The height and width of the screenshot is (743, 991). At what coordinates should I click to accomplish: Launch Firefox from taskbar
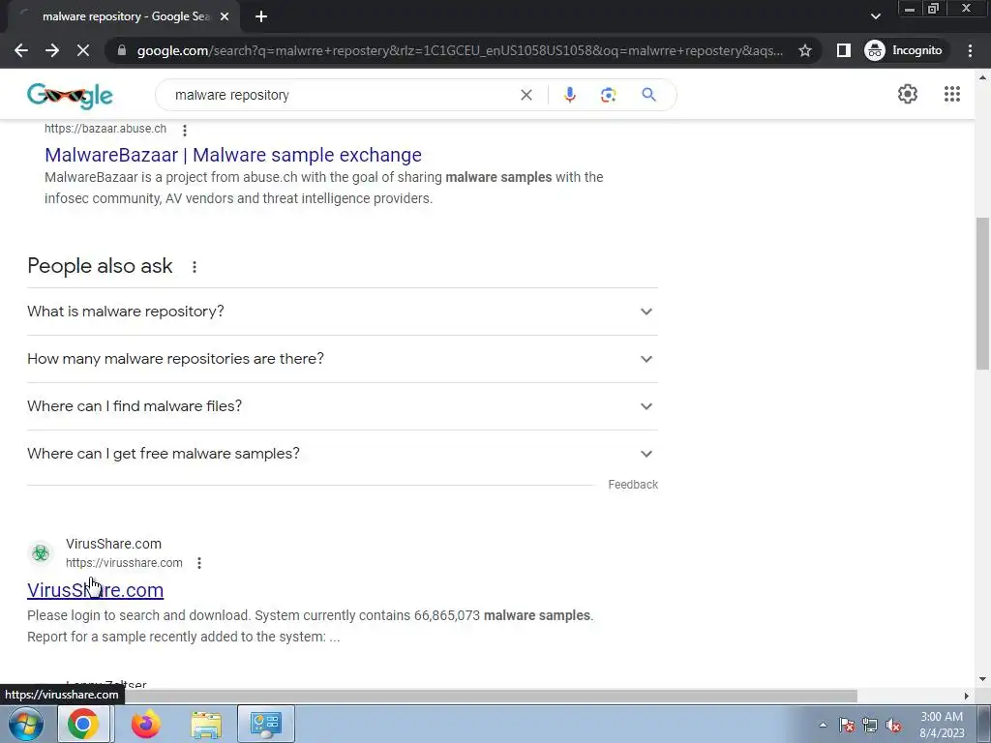tap(145, 724)
